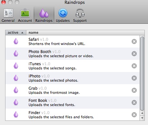The height and width of the screenshot is (125, 148).
Task: Open the General preferences pane
Action: click(8, 15)
